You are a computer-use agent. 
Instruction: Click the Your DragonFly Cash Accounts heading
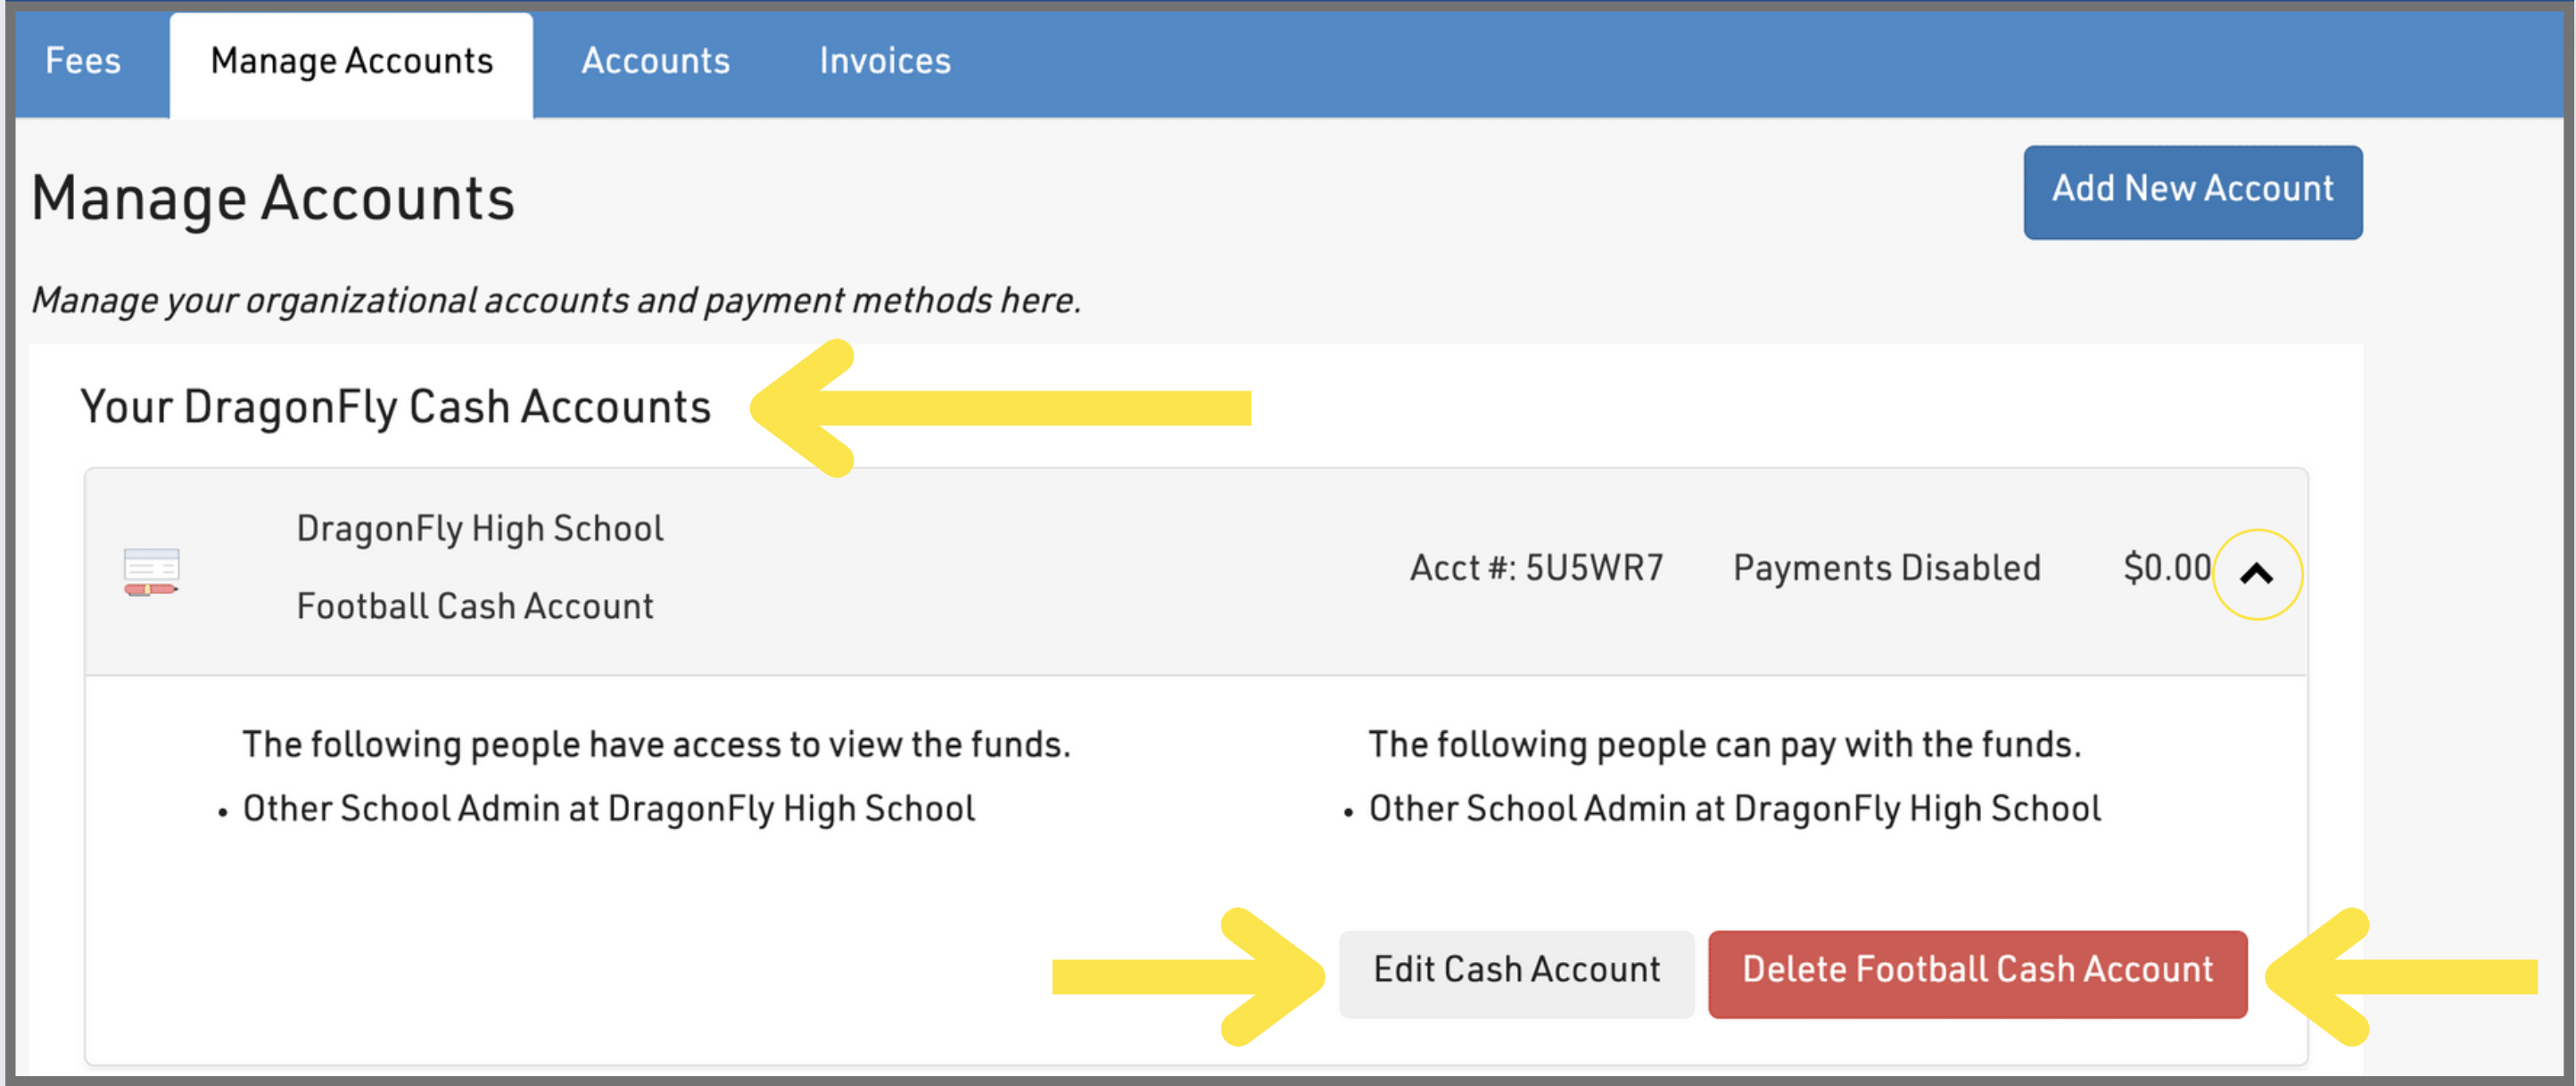click(x=395, y=408)
